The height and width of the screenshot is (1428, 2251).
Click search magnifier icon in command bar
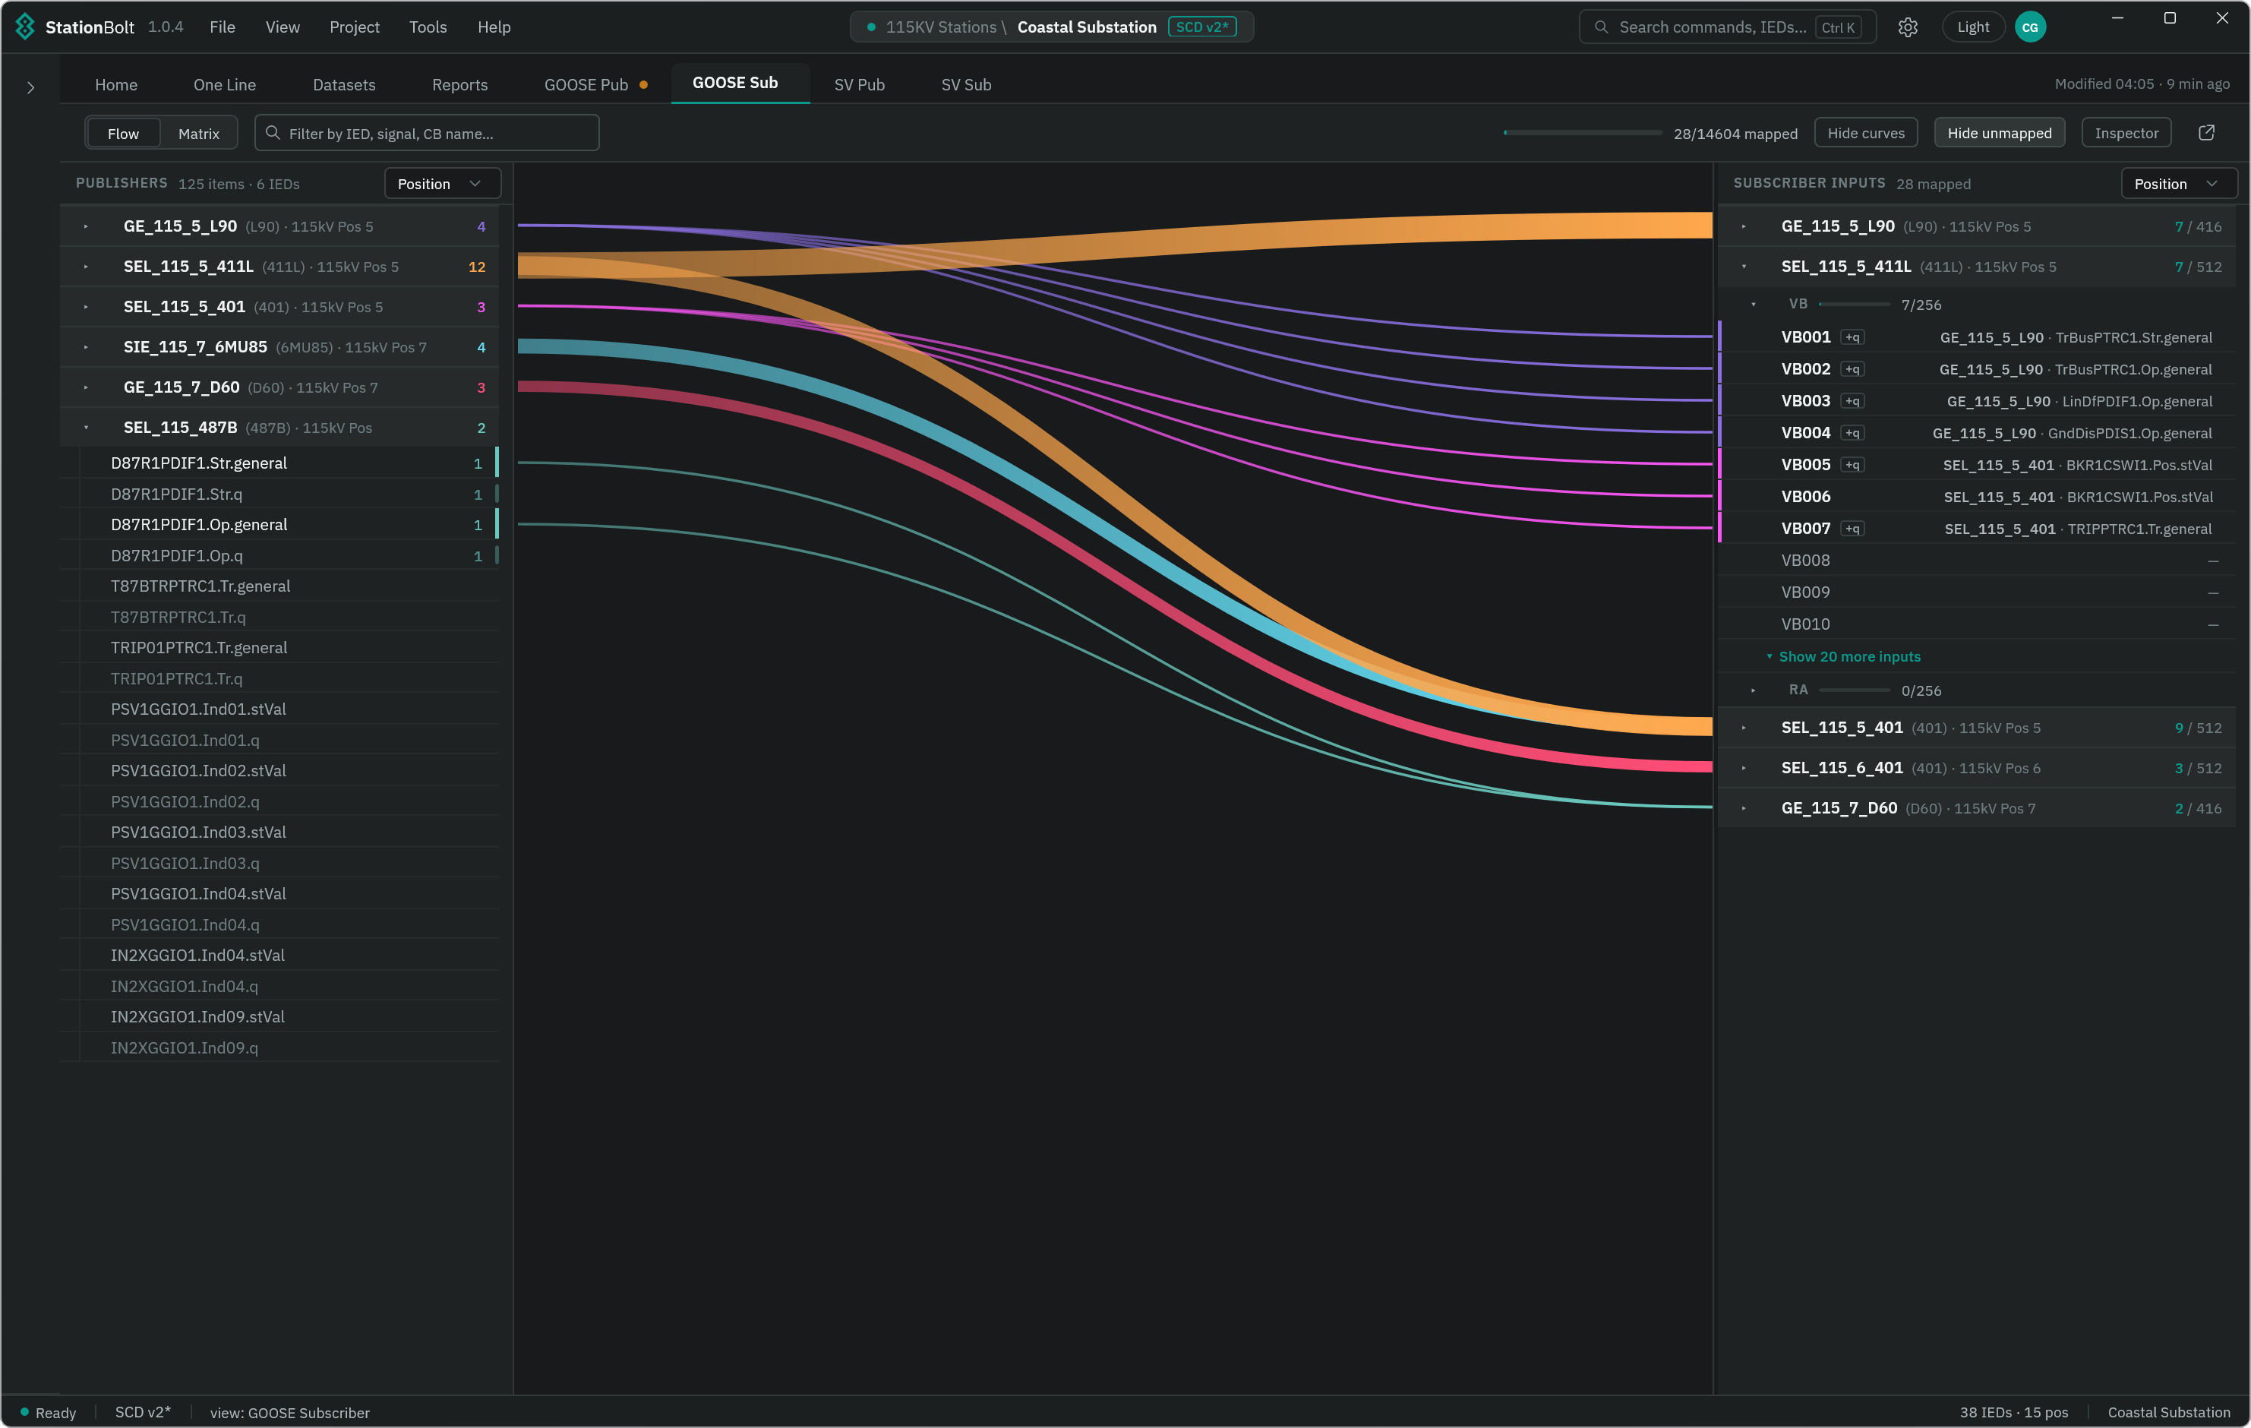pos(1600,27)
